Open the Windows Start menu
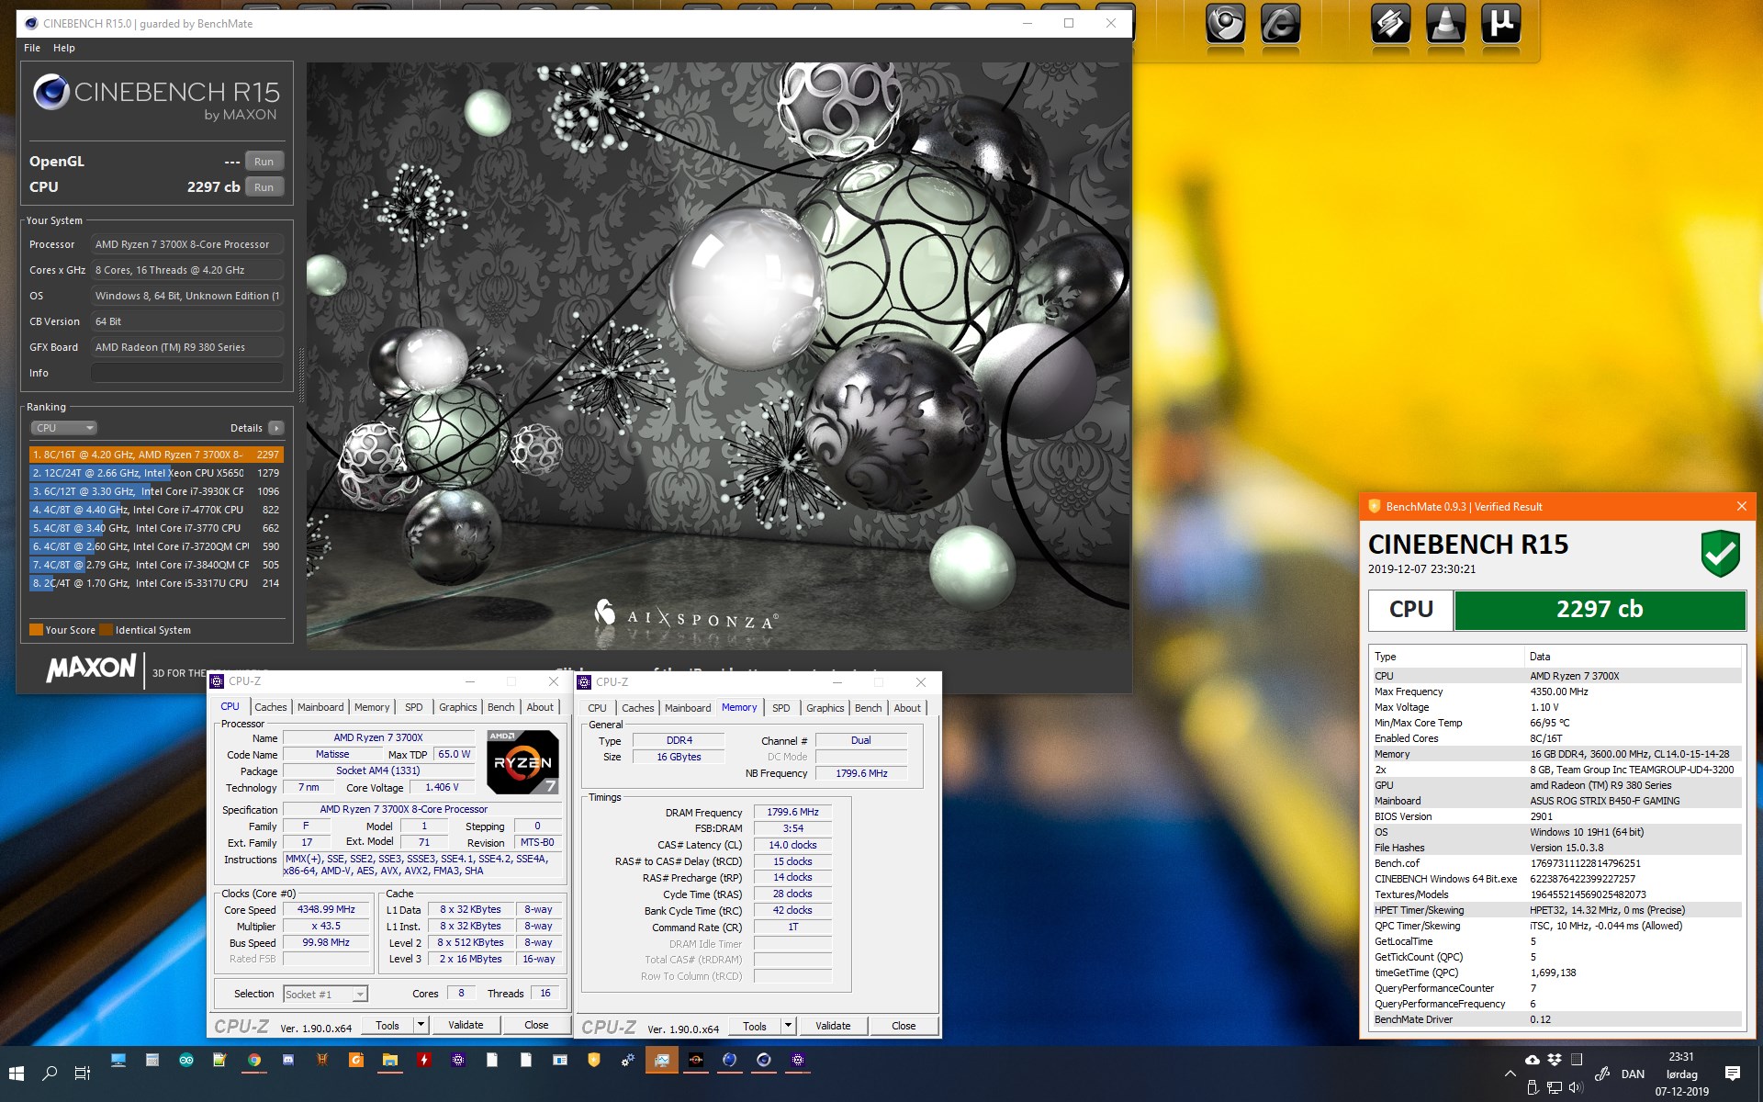The width and height of the screenshot is (1763, 1102). click(x=17, y=1073)
